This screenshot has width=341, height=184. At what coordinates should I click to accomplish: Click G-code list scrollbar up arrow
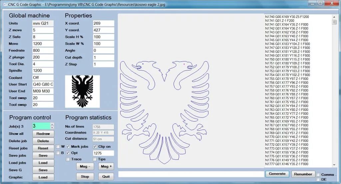click(x=334, y=17)
